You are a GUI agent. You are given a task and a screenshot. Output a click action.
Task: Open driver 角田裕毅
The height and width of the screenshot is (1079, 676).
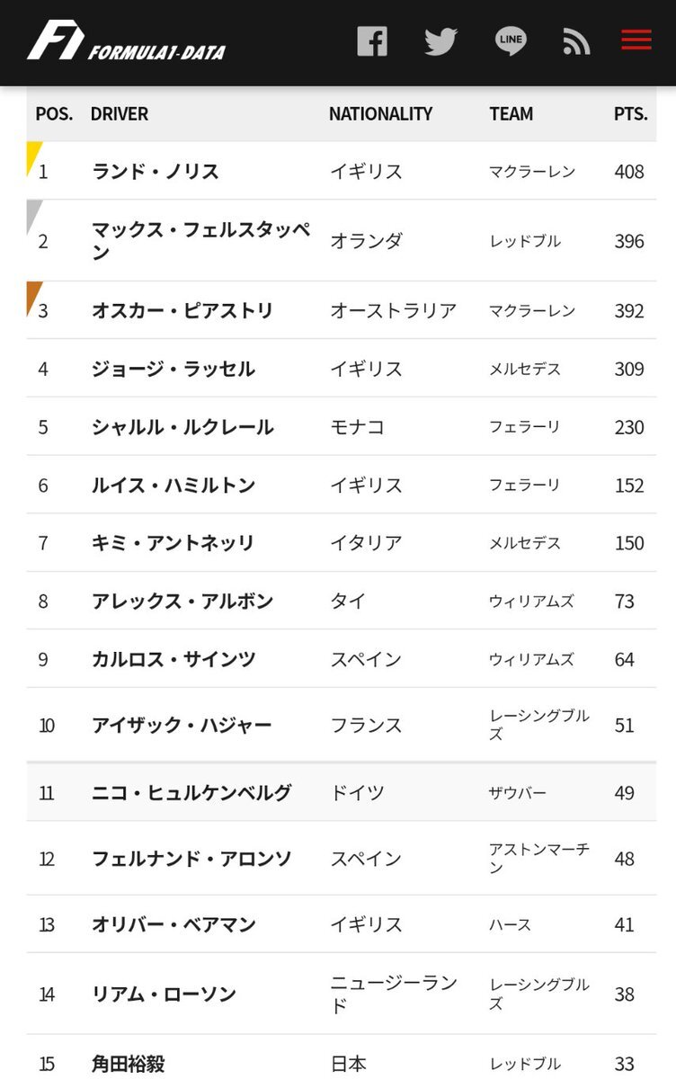[129, 1064]
